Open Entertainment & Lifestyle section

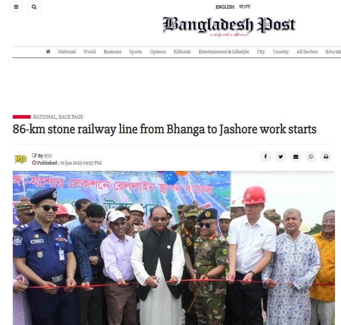224,52
